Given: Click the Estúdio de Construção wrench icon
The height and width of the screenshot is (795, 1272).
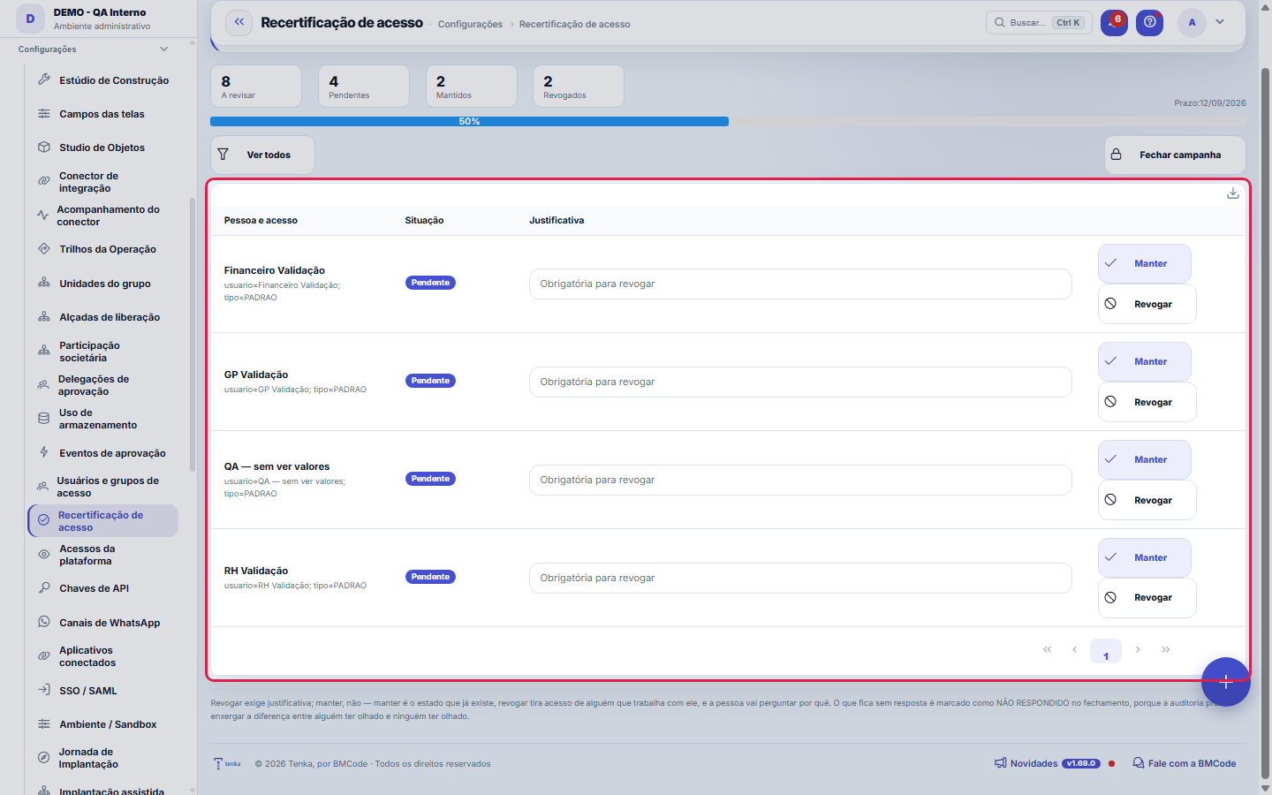Looking at the screenshot, I should click(x=44, y=80).
